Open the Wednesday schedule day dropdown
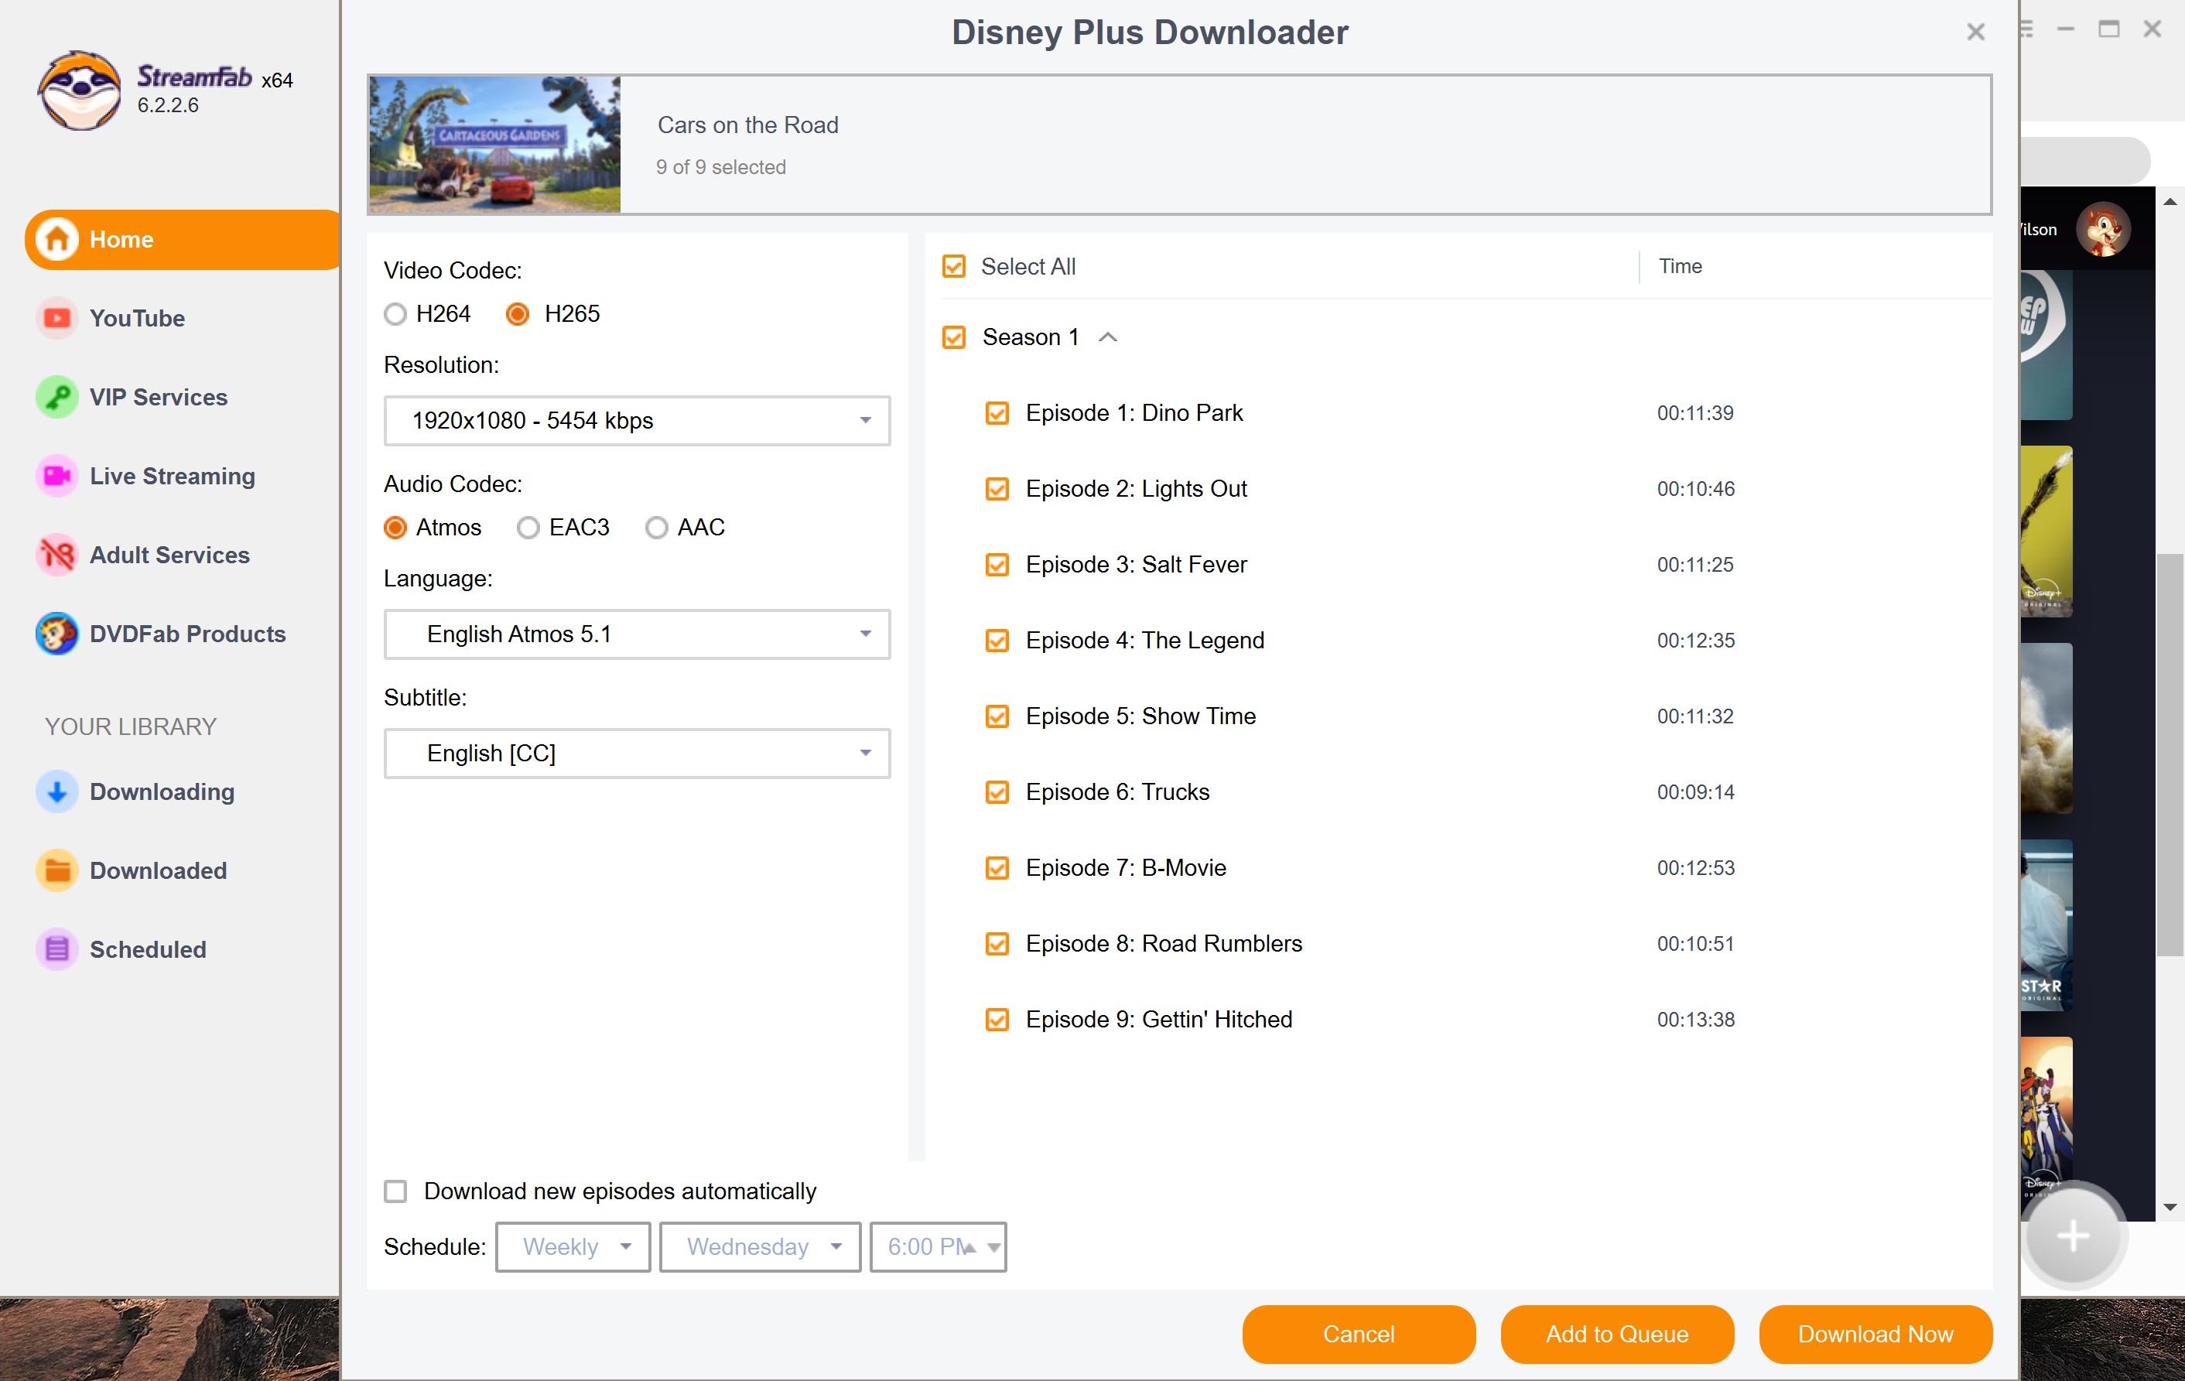The width and height of the screenshot is (2185, 1381). (x=760, y=1246)
